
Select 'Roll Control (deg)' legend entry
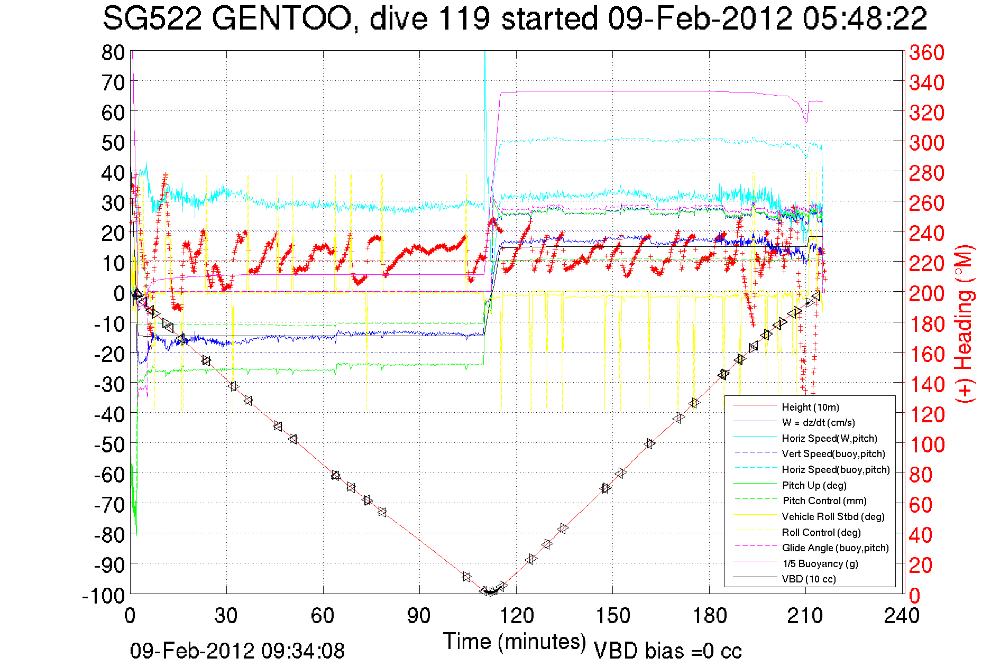[x=821, y=532]
